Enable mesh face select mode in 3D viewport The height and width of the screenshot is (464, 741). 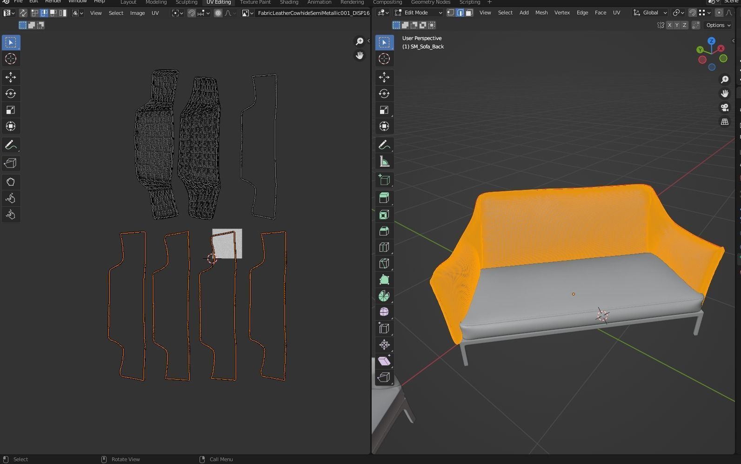point(469,13)
